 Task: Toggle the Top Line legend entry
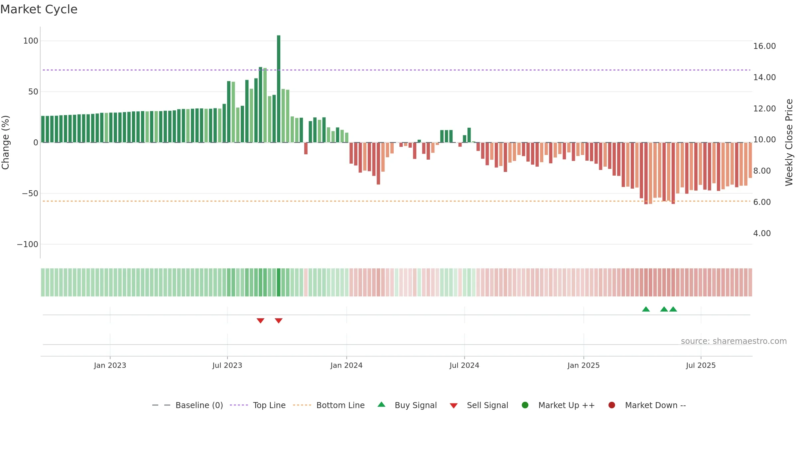click(258, 405)
